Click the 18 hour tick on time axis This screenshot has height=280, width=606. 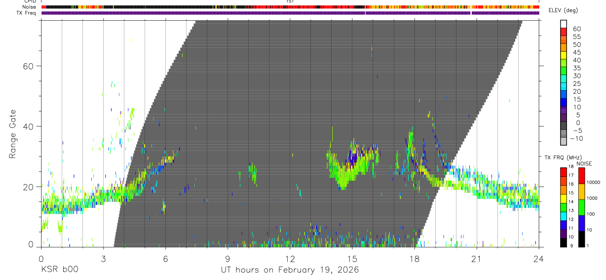415,258
